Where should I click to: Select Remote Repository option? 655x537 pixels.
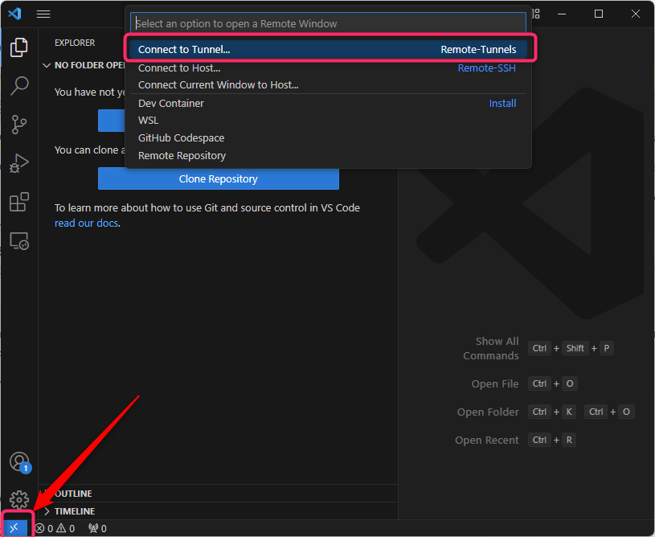point(328,155)
